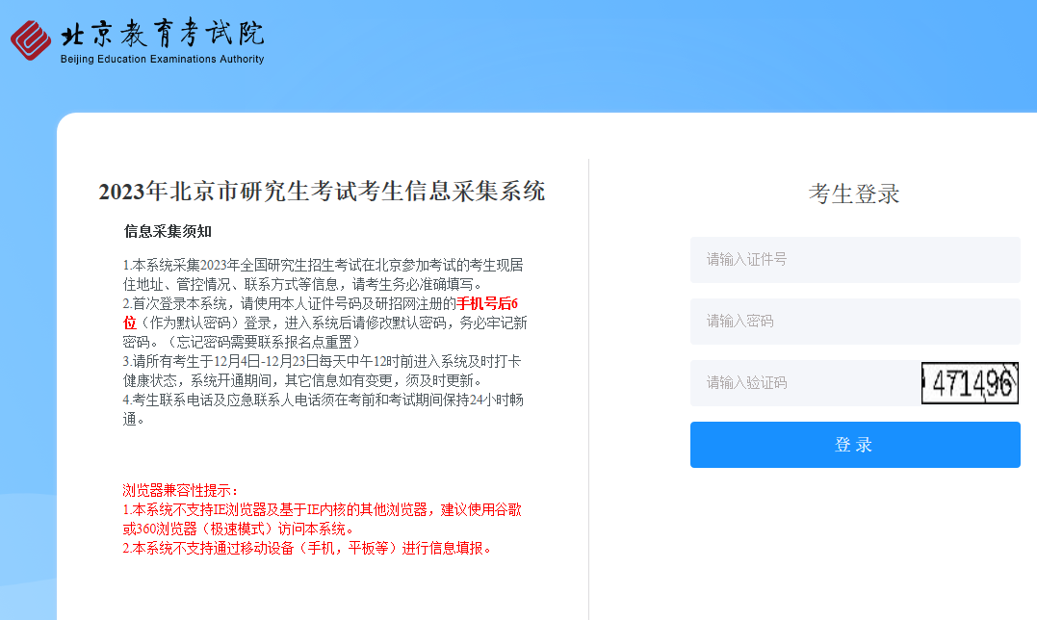Click the red bold 手机号后6位 text
This screenshot has height=620, width=1037.
[x=486, y=304]
